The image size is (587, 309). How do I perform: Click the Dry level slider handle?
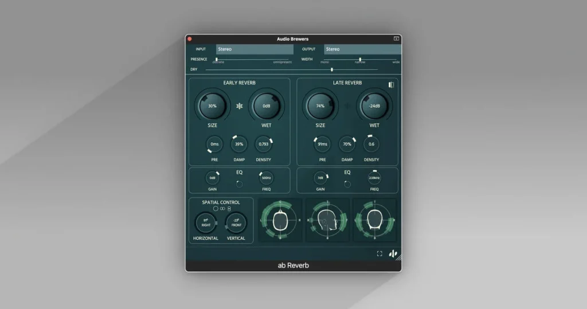pos(332,69)
